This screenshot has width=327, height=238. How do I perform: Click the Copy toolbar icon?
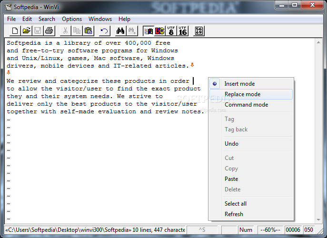point(77,31)
